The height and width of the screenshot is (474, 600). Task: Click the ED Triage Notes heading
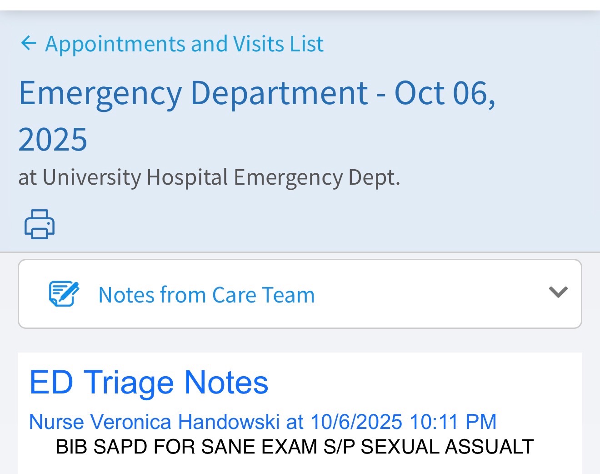click(149, 383)
